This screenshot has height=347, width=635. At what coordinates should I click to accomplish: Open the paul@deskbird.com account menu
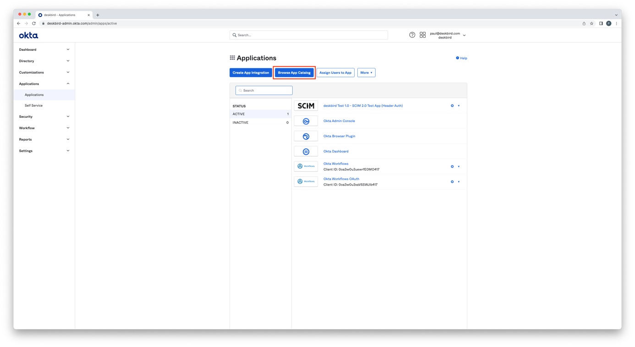point(447,35)
